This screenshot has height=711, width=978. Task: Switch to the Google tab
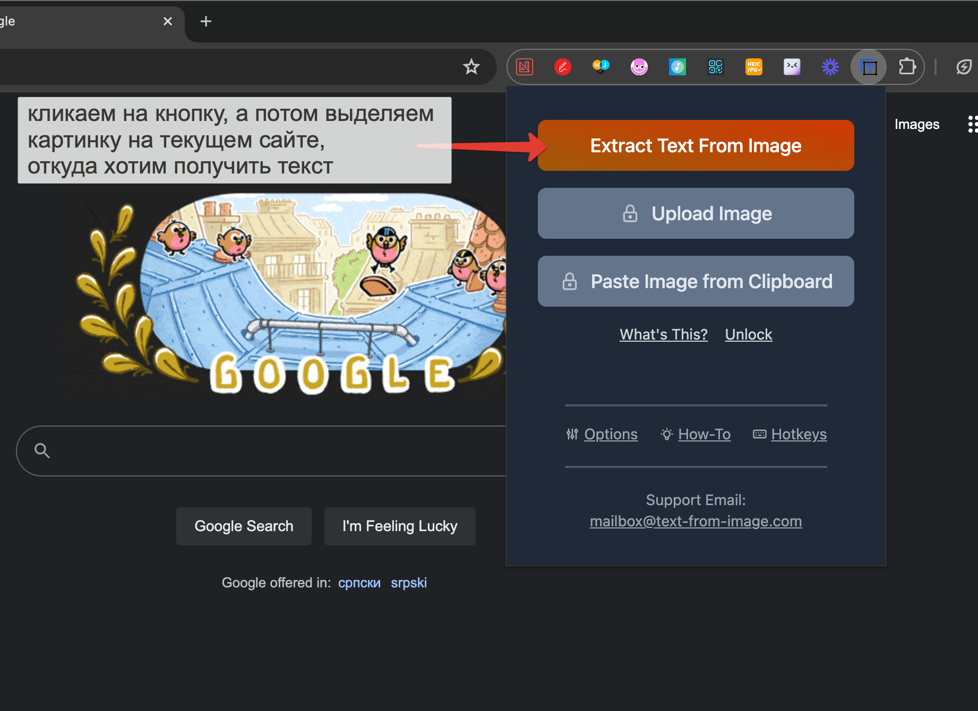point(80,21)
